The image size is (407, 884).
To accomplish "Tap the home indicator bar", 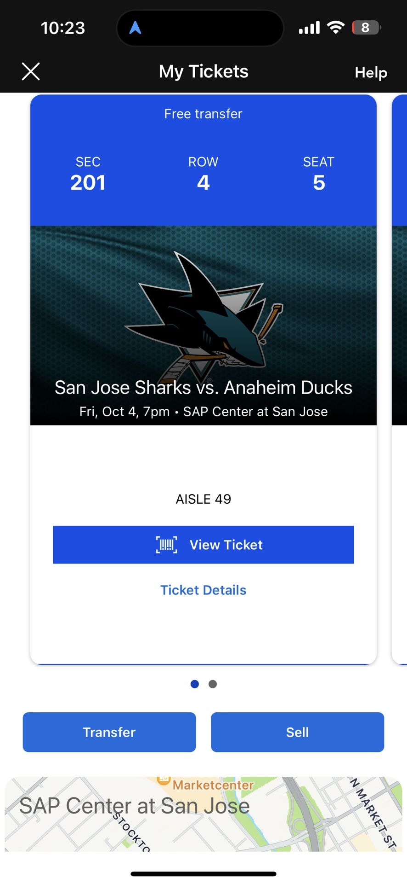I will tap(203, 873).
